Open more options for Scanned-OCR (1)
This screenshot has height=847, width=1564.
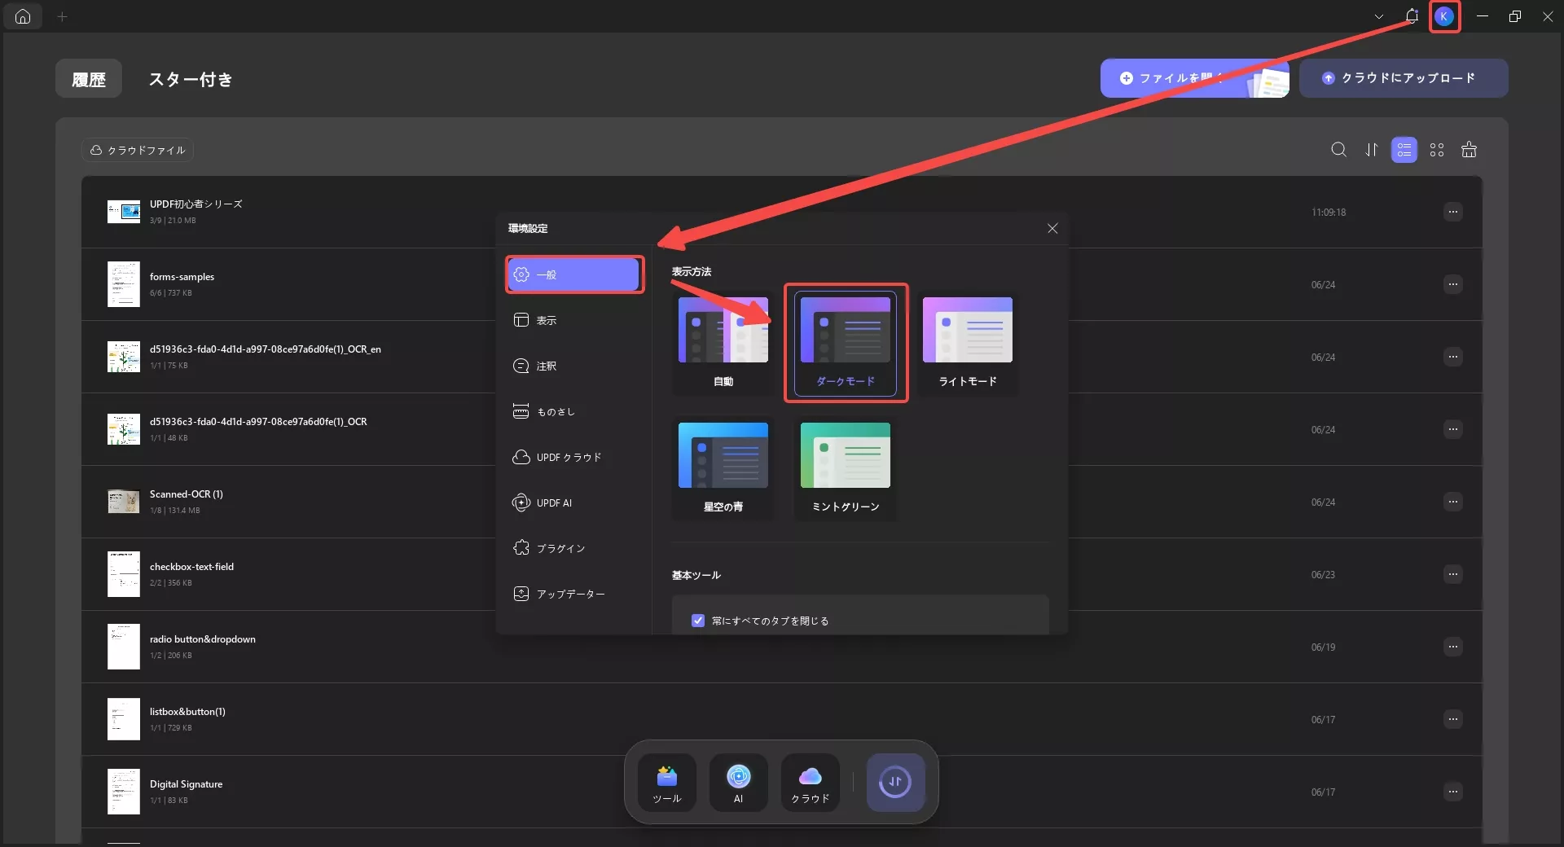pos(1453,502)
